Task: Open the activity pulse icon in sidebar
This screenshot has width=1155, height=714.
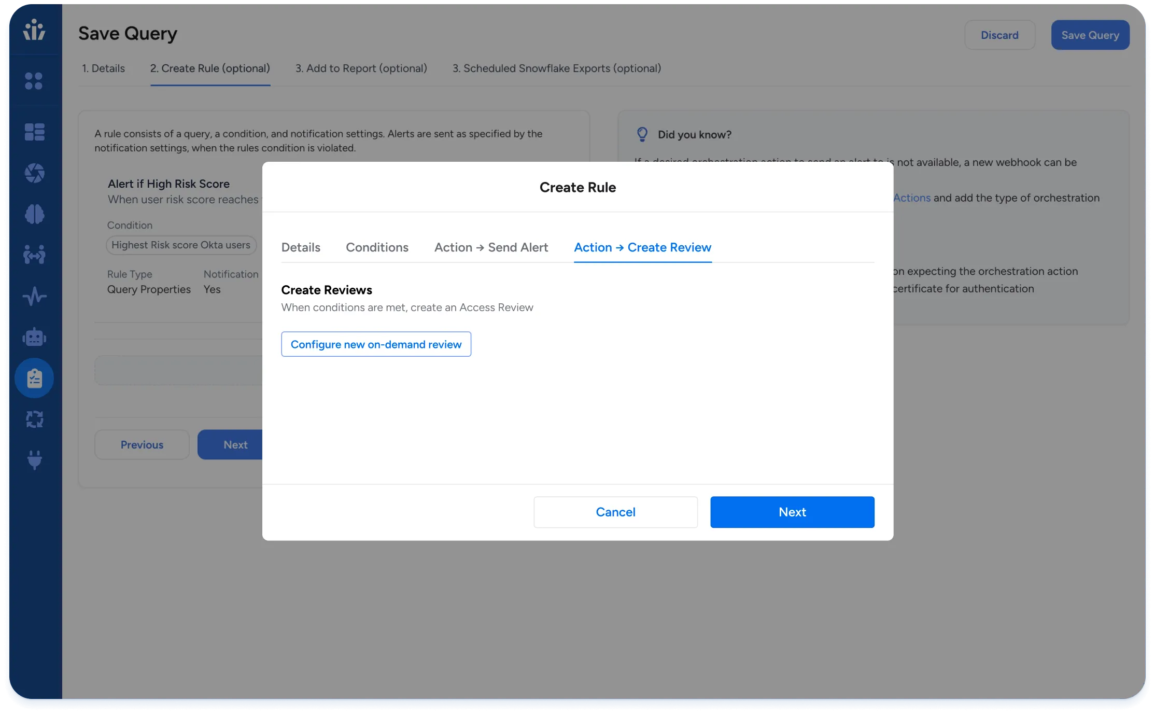Action: click(x=34, y=296)
